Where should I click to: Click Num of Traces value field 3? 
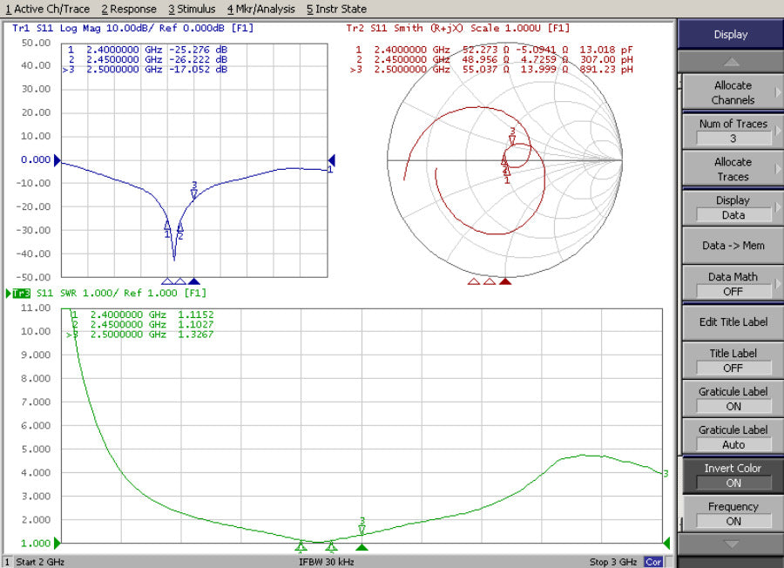733,139
